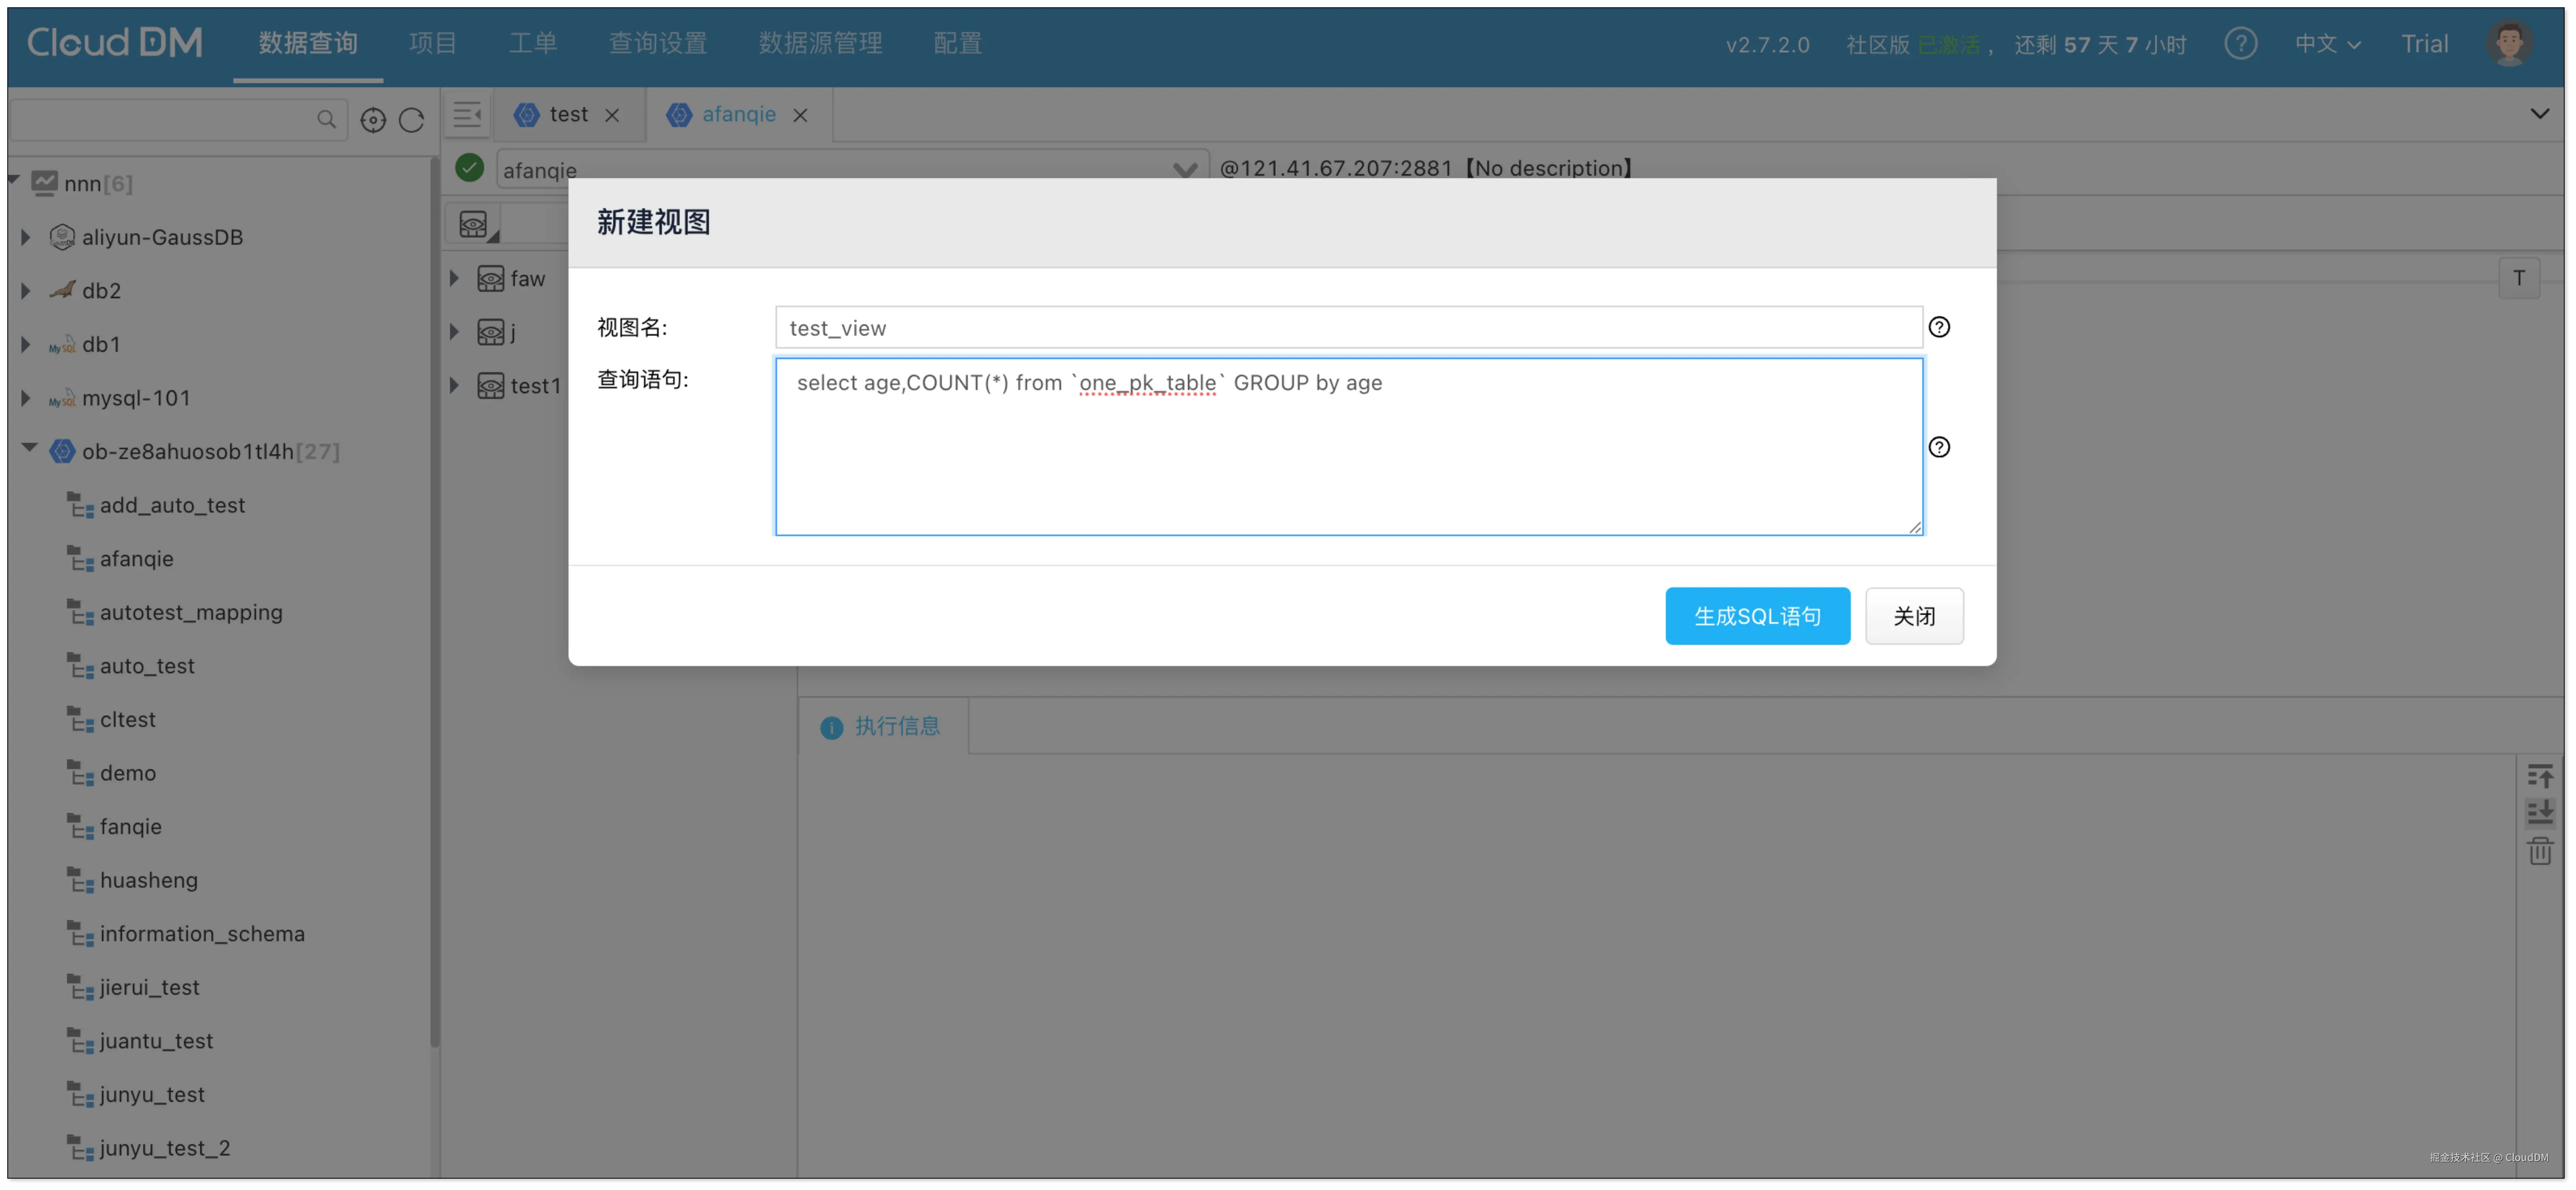Click the locate target icon beside the search box

(x=373, y=120)
